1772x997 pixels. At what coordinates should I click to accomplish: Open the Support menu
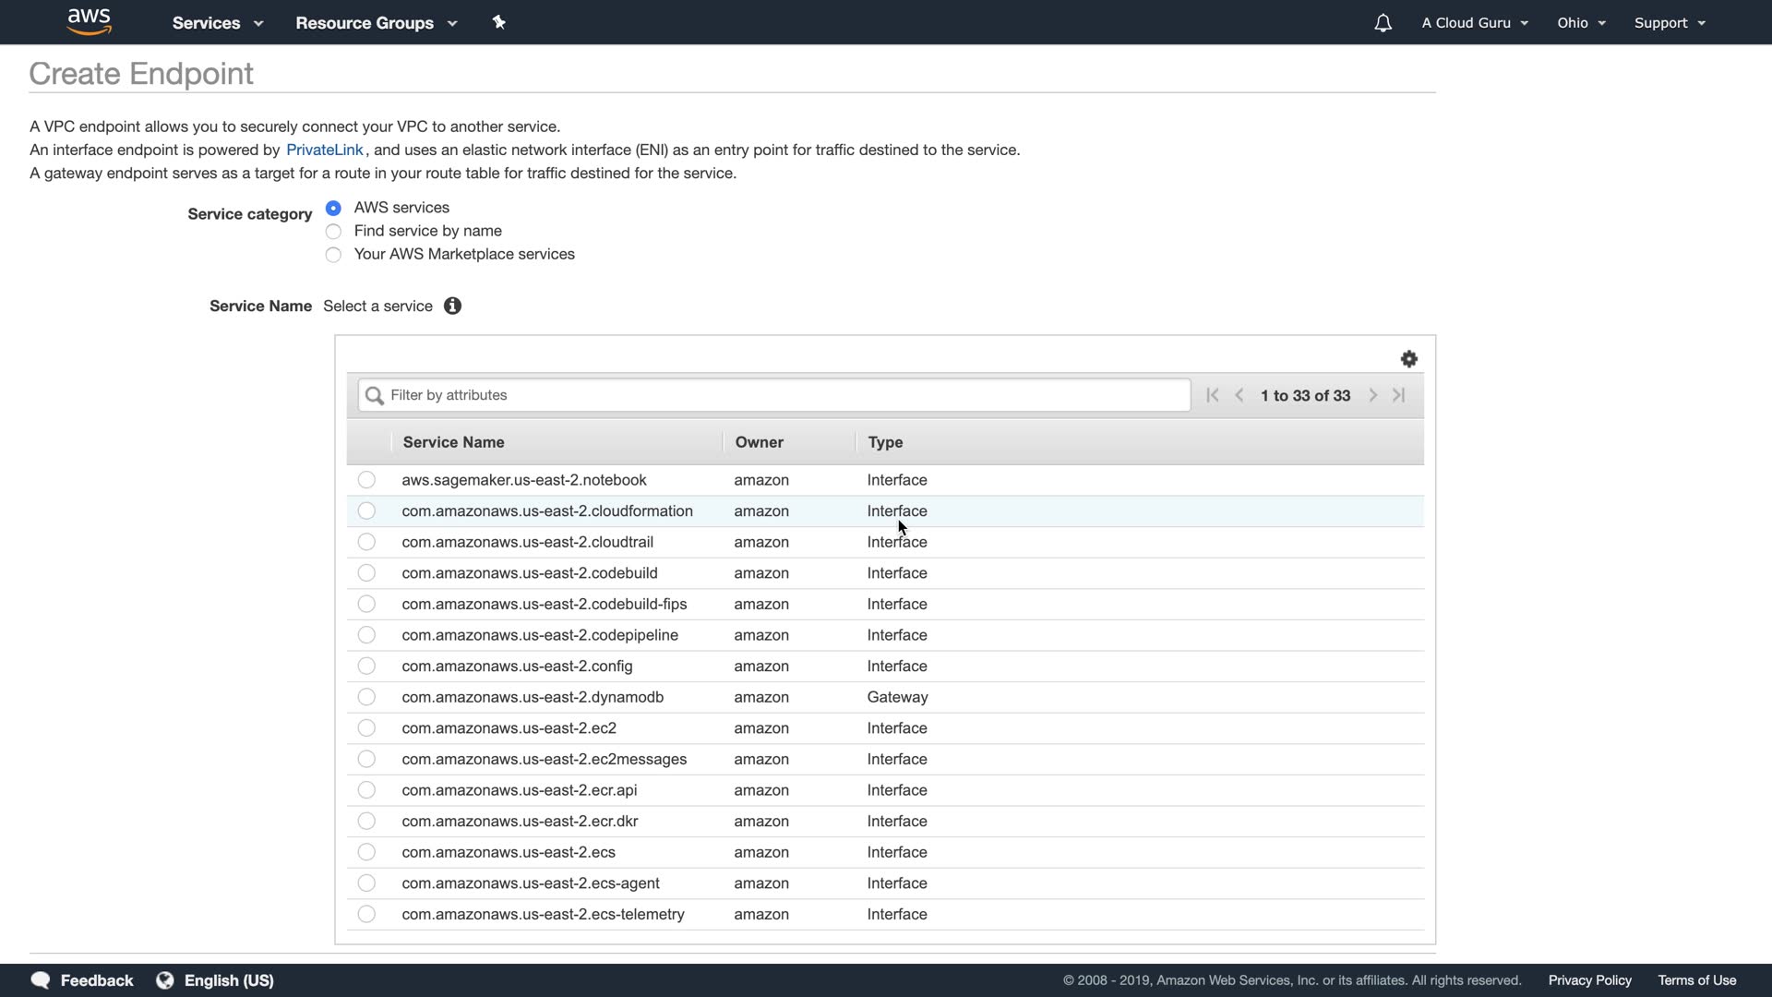click(1669, 23)
